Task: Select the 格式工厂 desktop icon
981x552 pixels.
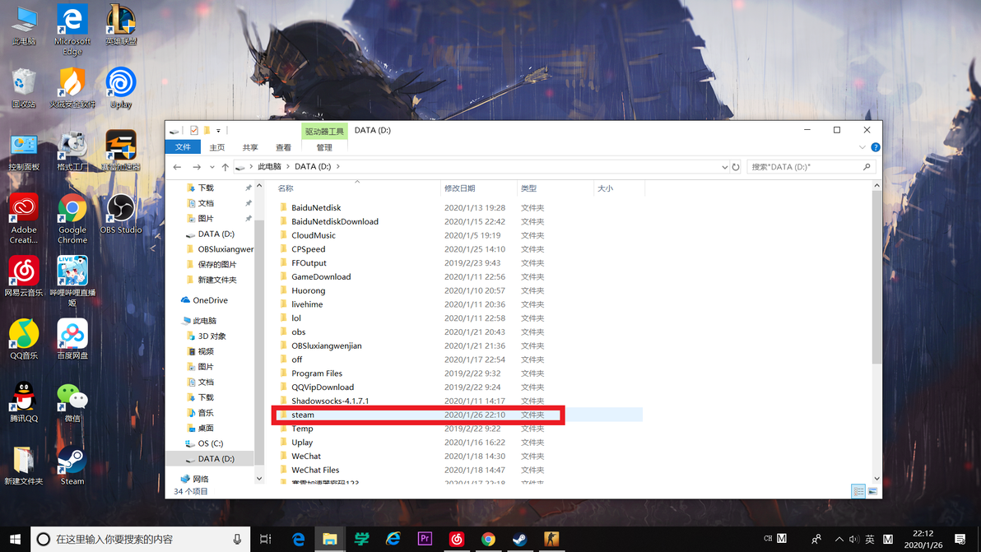Action: [72, 151]
